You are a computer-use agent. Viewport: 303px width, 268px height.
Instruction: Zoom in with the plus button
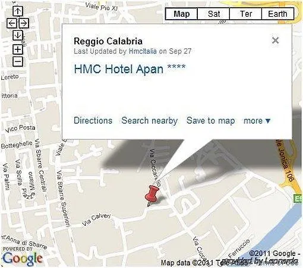tap(18, 49)
